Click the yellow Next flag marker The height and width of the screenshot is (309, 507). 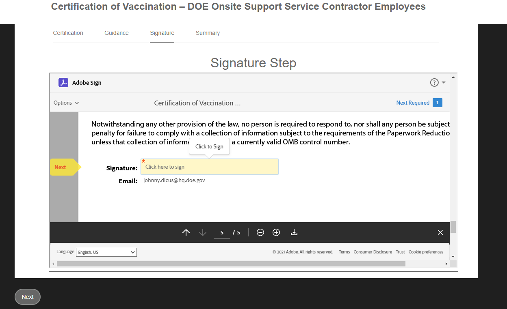coord(63,167)
